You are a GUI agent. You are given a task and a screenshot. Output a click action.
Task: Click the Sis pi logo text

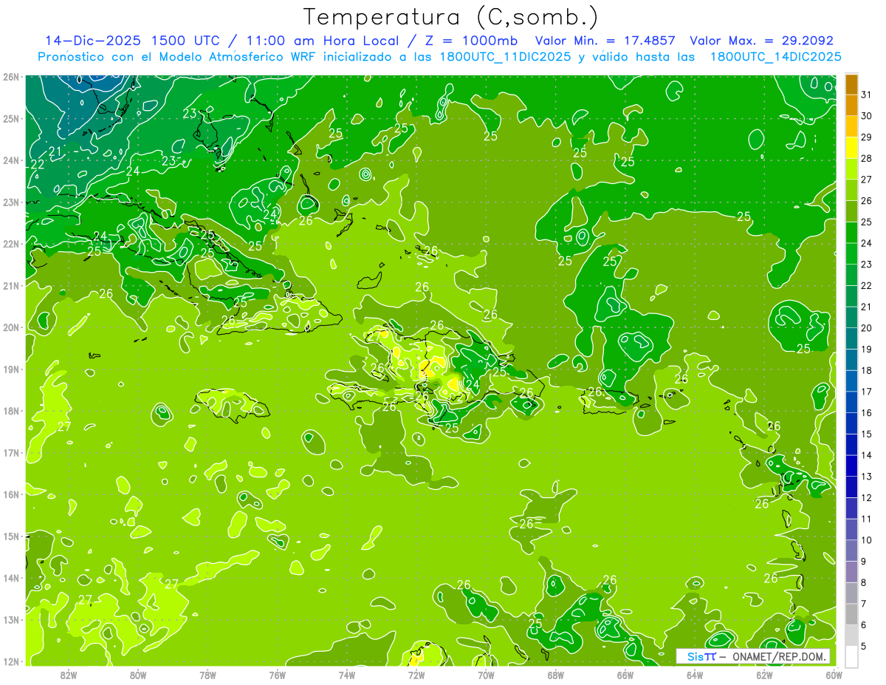pos(701,656)
